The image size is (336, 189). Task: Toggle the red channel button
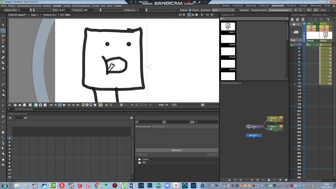pyautogui.click(x=83, y=105)
